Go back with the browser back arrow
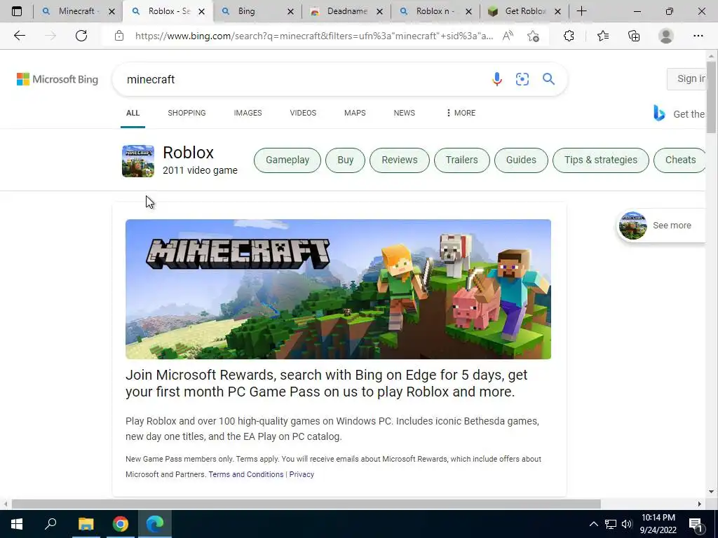 point(19,36)
